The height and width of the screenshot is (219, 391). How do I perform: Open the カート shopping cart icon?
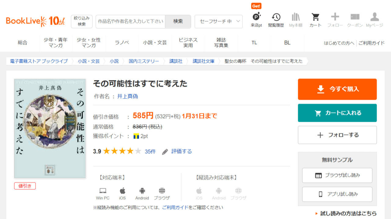click(x=315, y=17)
